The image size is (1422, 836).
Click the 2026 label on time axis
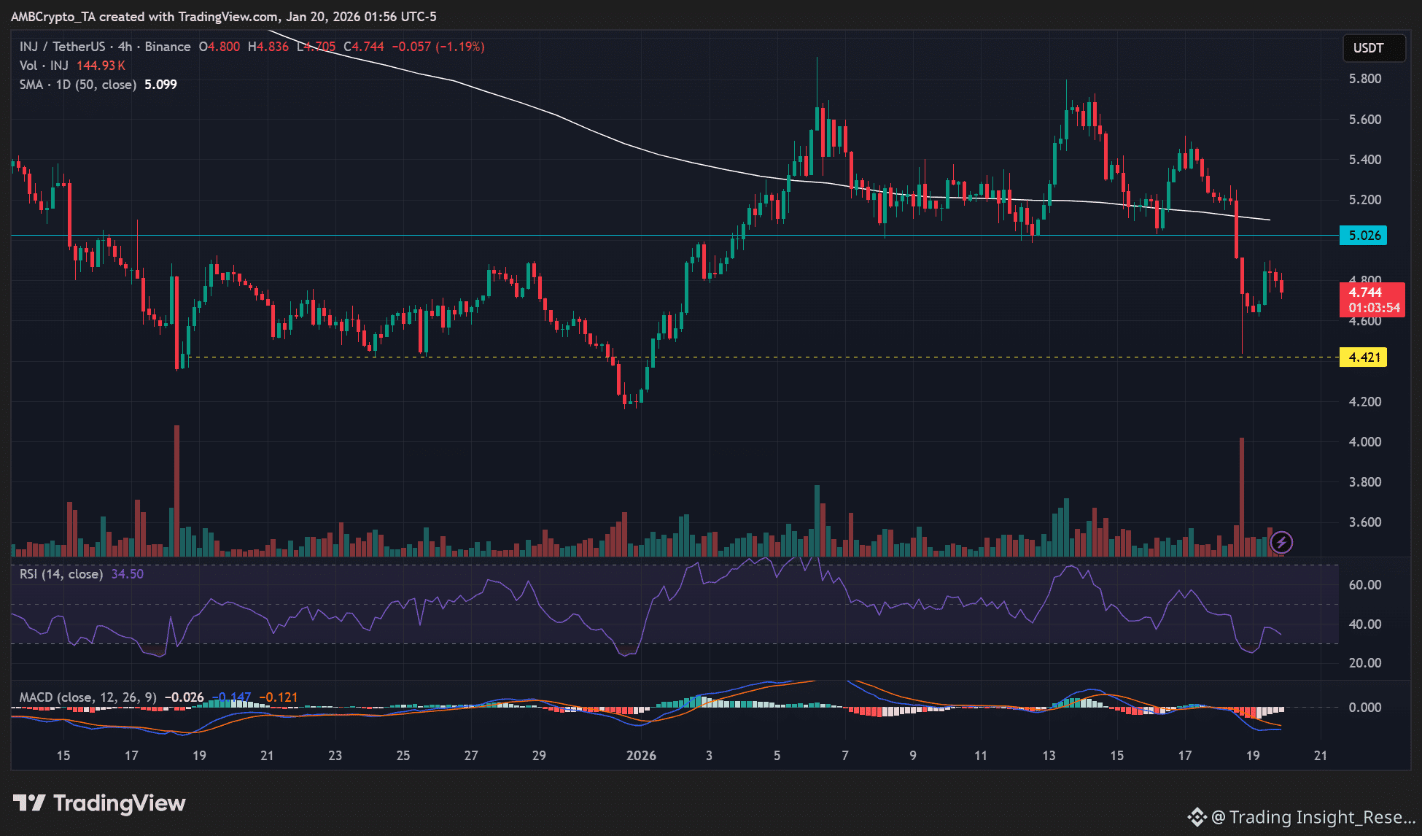[641, 756]
